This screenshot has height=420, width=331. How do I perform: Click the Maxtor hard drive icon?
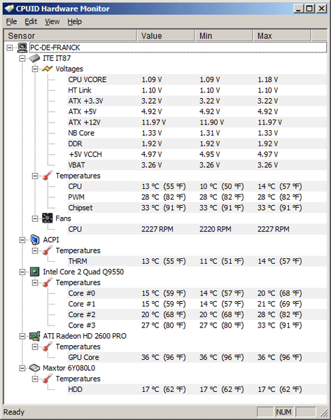tap(34, 368)
